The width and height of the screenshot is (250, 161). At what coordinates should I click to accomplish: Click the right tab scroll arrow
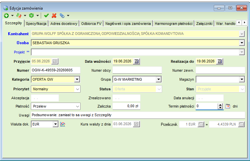click(244, 23)
